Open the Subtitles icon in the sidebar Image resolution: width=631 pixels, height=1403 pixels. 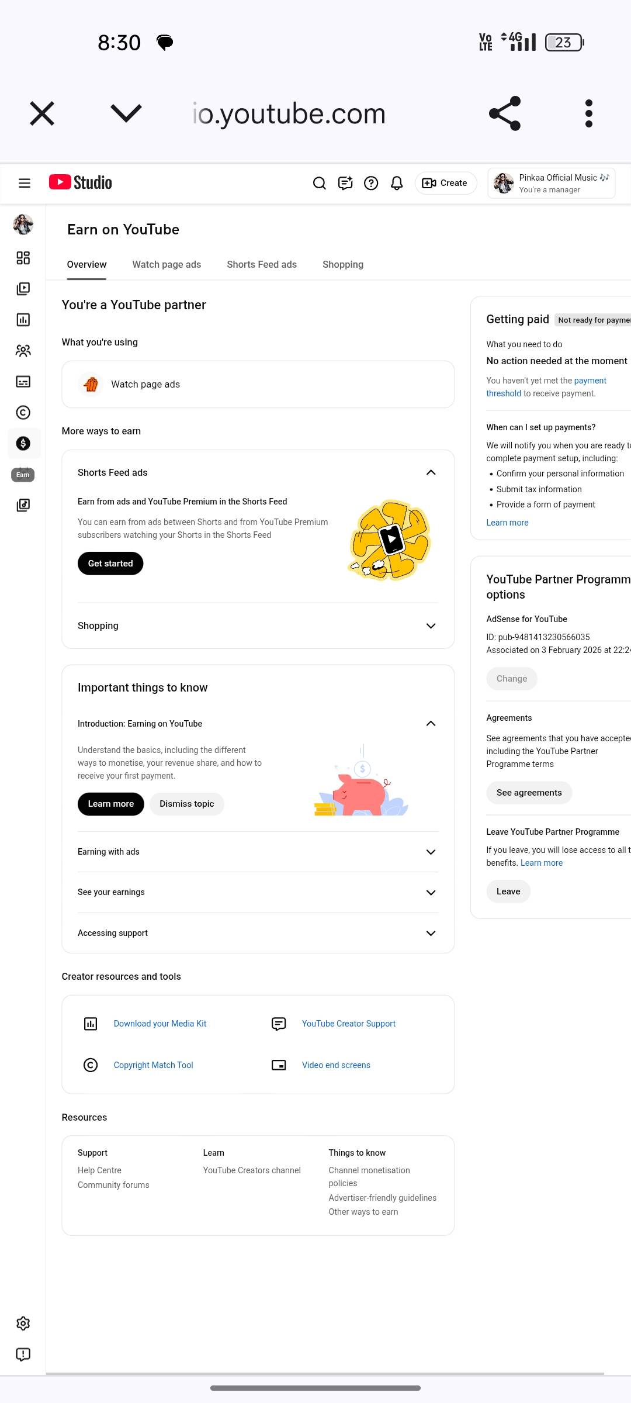click(23, 382)
